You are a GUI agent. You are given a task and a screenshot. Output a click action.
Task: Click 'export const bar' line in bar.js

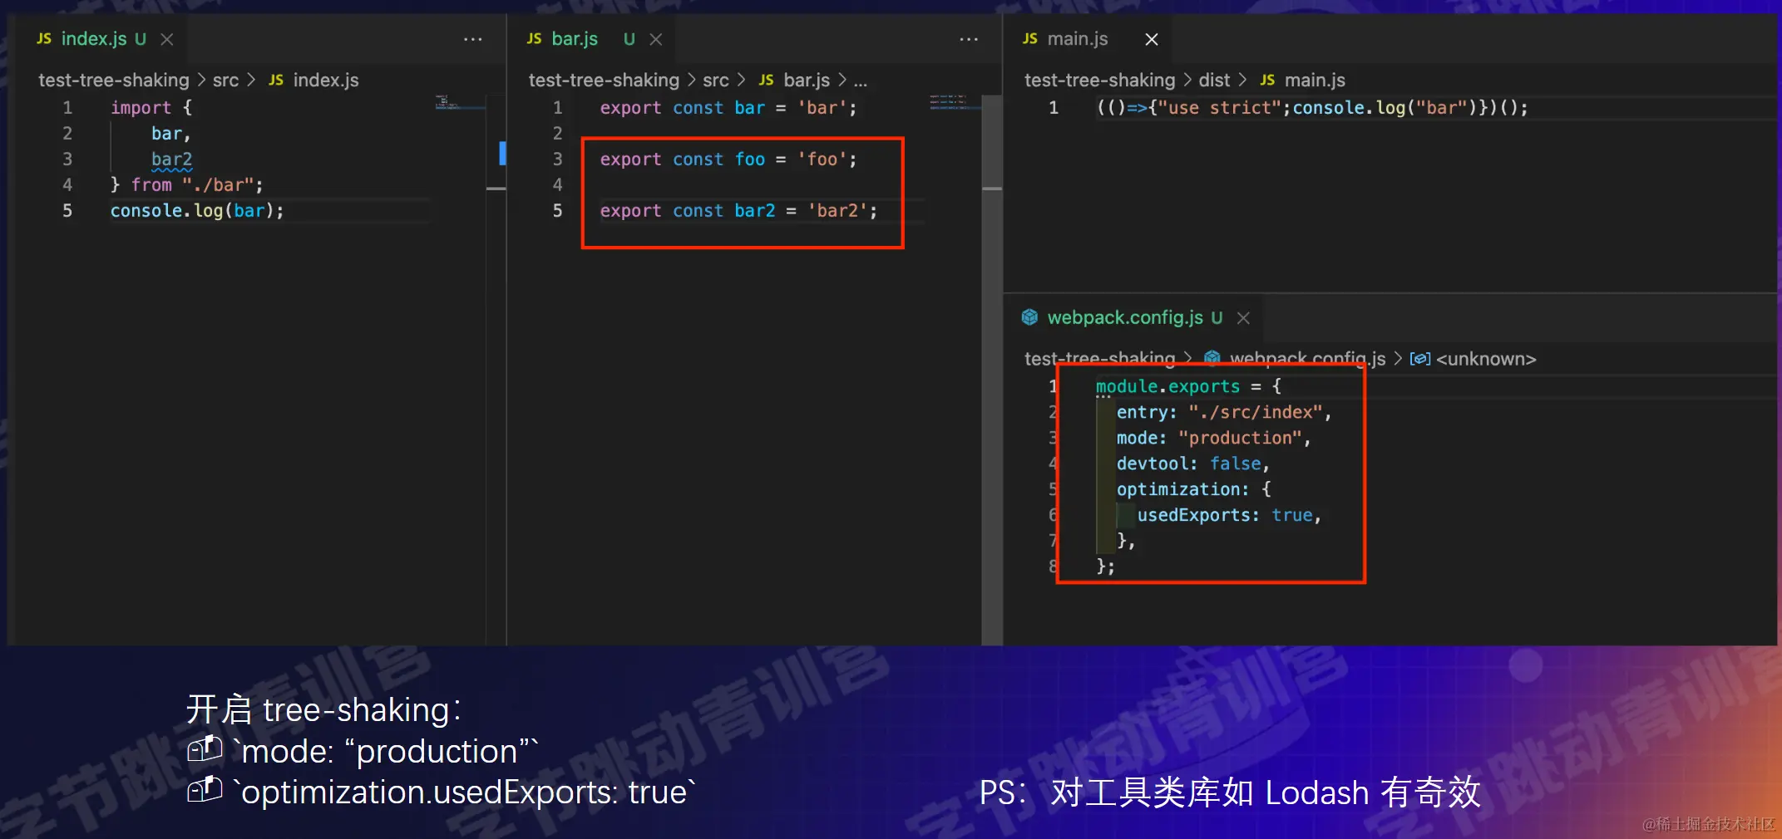[728, 108]
